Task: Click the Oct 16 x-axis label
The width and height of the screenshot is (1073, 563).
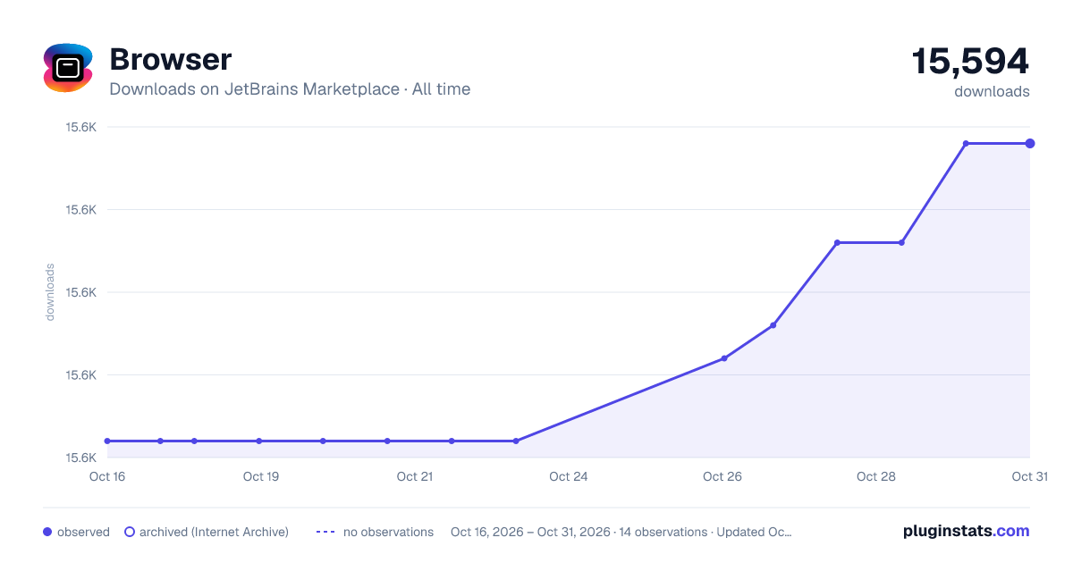Action: tap(107, 476)
